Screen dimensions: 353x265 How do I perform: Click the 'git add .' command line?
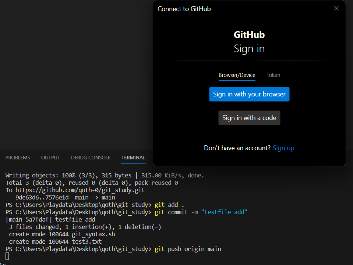[x=95, y=205]
